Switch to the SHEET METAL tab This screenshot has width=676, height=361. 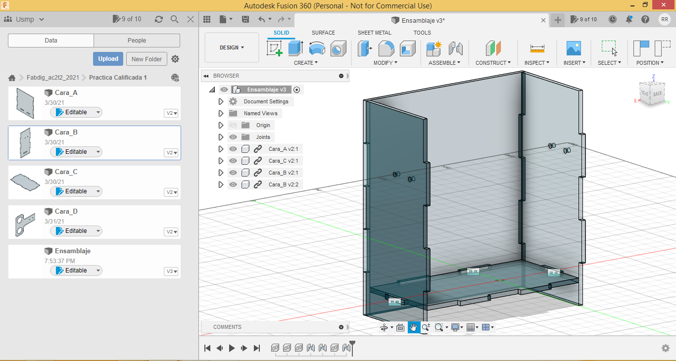pos(374,33)
